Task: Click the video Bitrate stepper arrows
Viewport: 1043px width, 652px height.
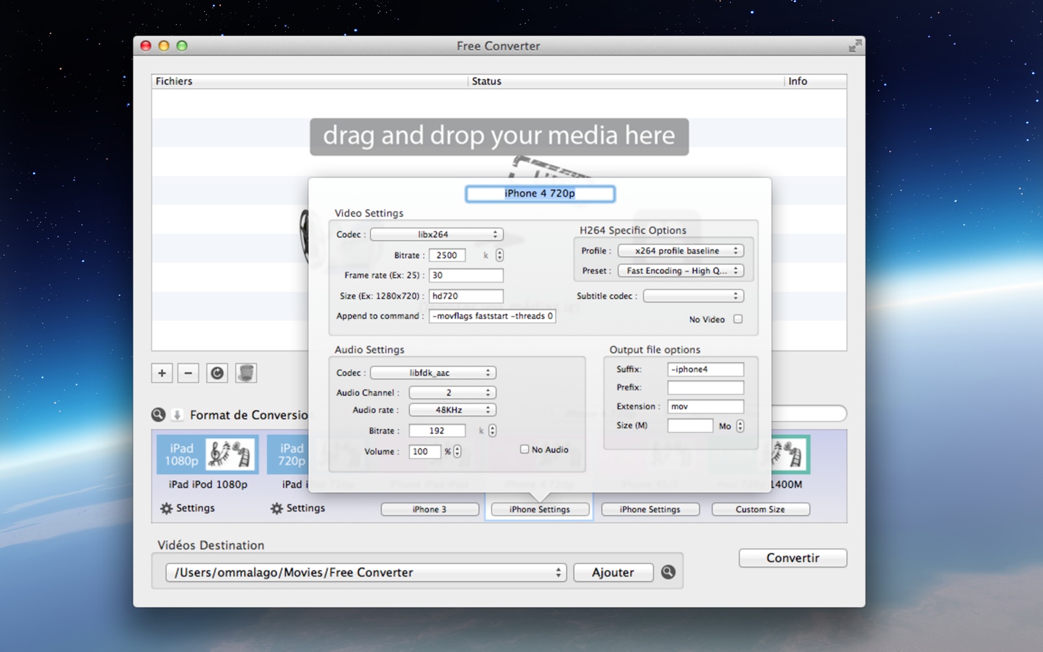Action: point(499,256)
